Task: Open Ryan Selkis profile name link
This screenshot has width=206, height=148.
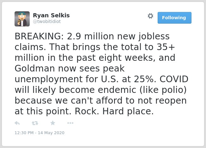Action: (51, 15)
